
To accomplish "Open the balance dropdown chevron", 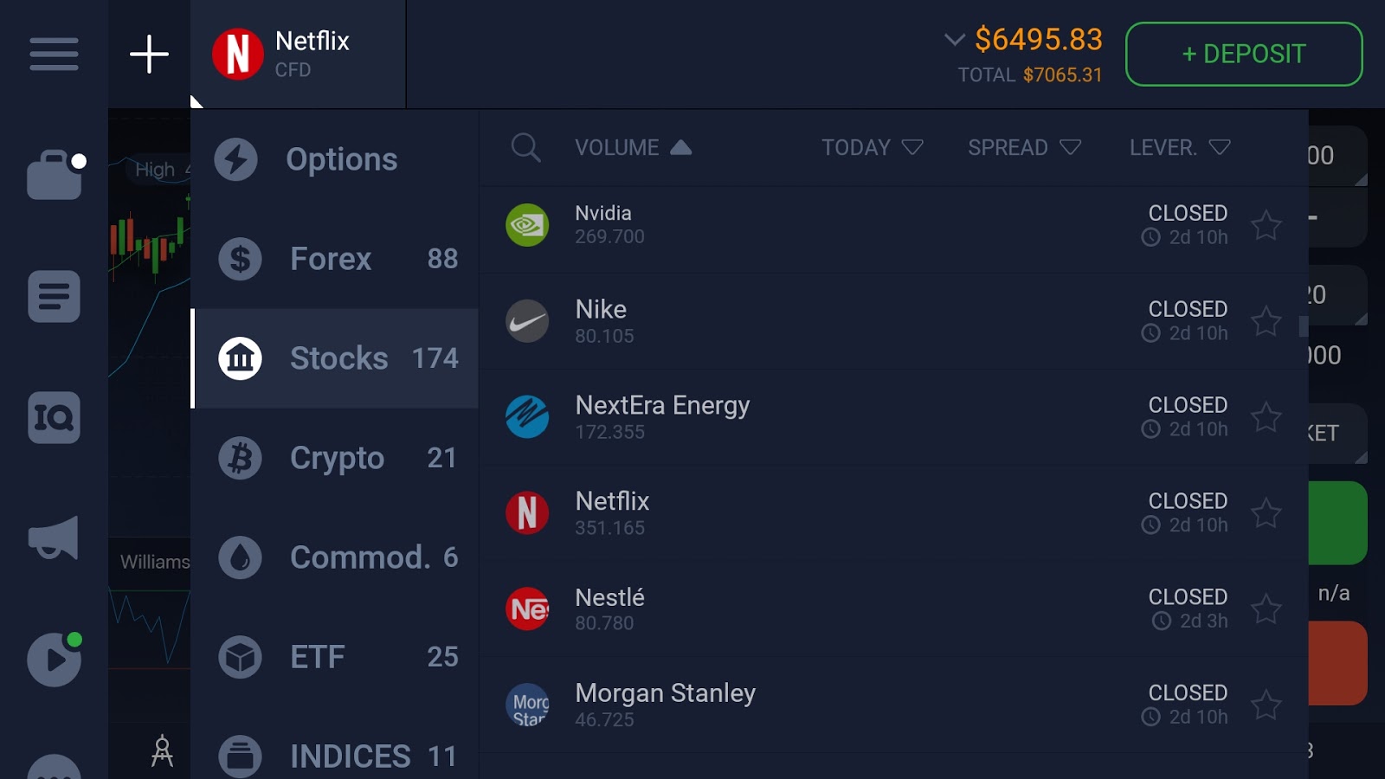I will (x=955, y=40).
